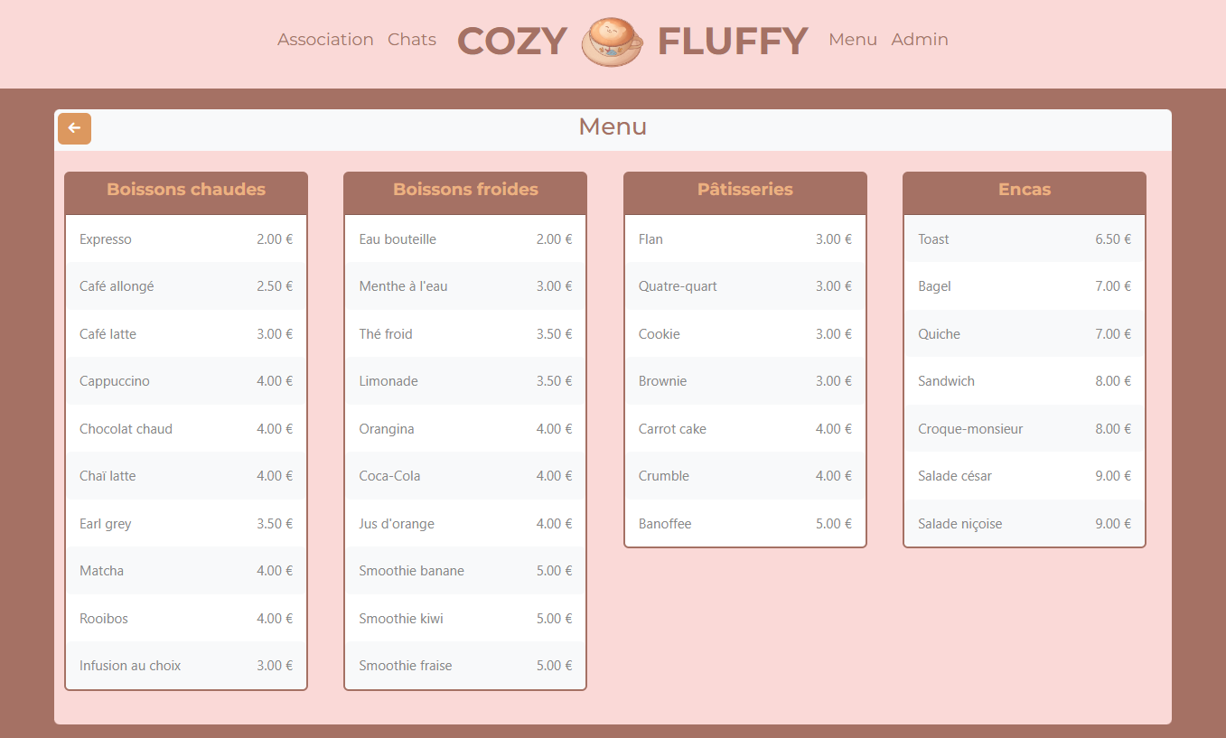Select the Sandwich row
Viewport: 1226px width, 738px height.
(1025, 381)
